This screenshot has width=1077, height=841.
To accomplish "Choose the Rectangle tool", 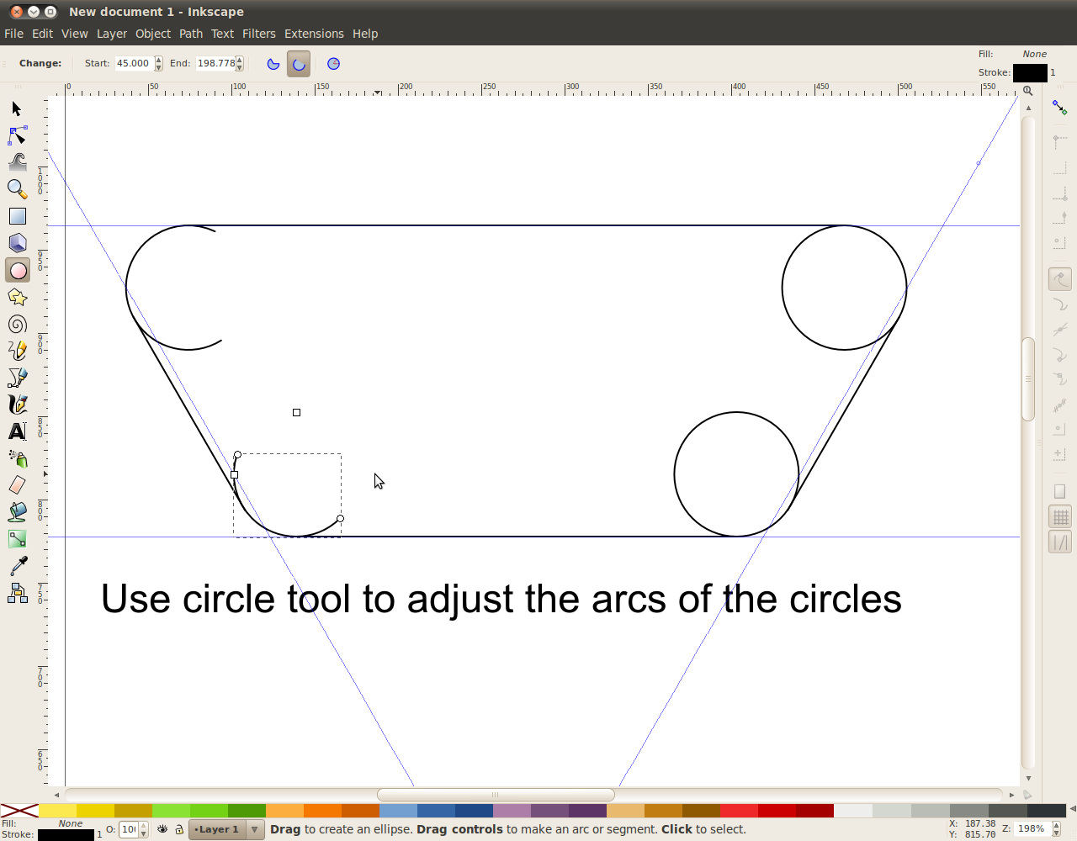I will click(x=18, y=216).
